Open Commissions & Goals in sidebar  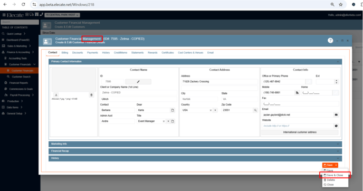click(x=21, y=89)
